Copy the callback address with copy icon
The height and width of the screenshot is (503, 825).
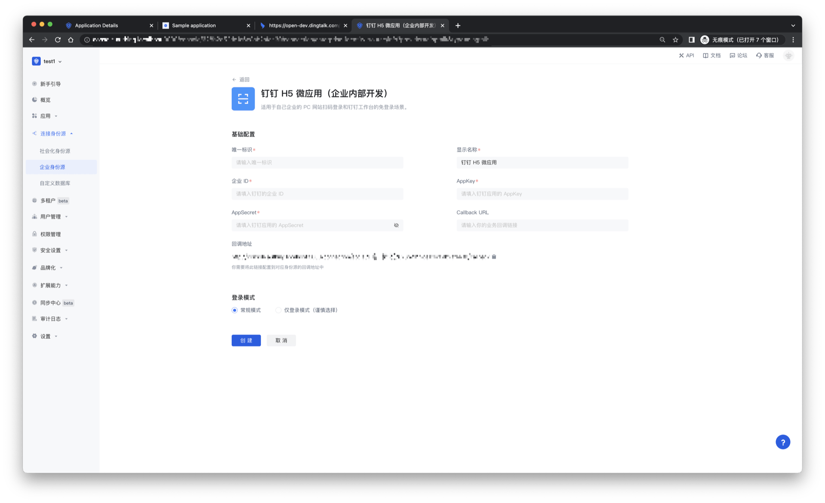494,257
